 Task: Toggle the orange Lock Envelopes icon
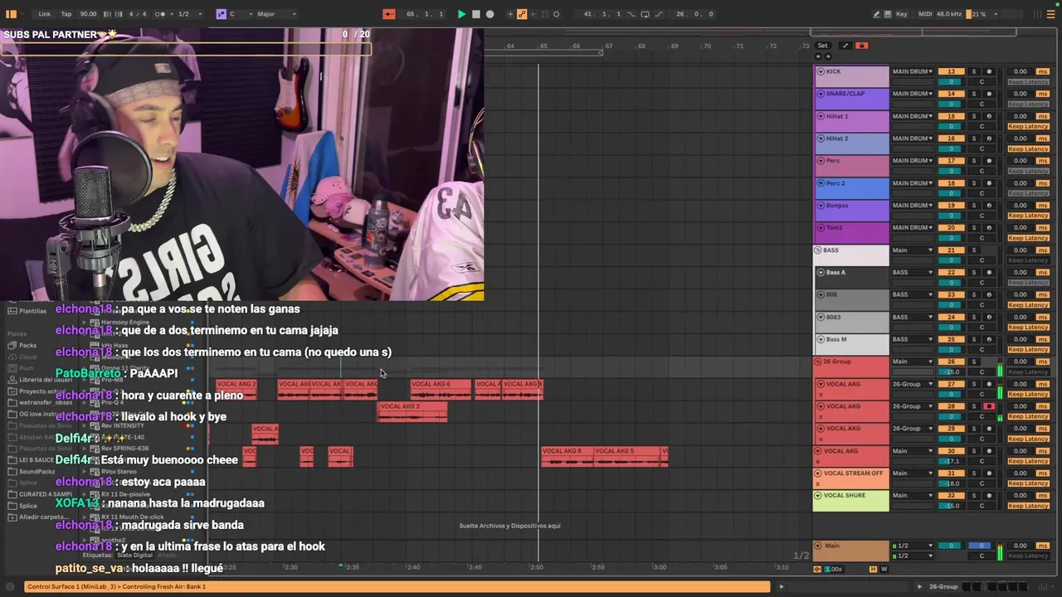point(861,46)
